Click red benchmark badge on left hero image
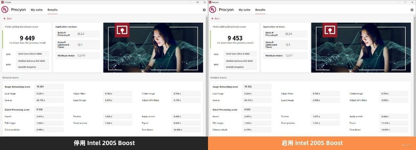416x150 pixels. (123, 30)
